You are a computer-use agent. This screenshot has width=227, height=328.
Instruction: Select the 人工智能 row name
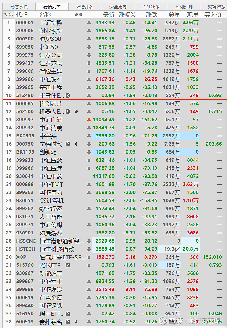point(51,217)
